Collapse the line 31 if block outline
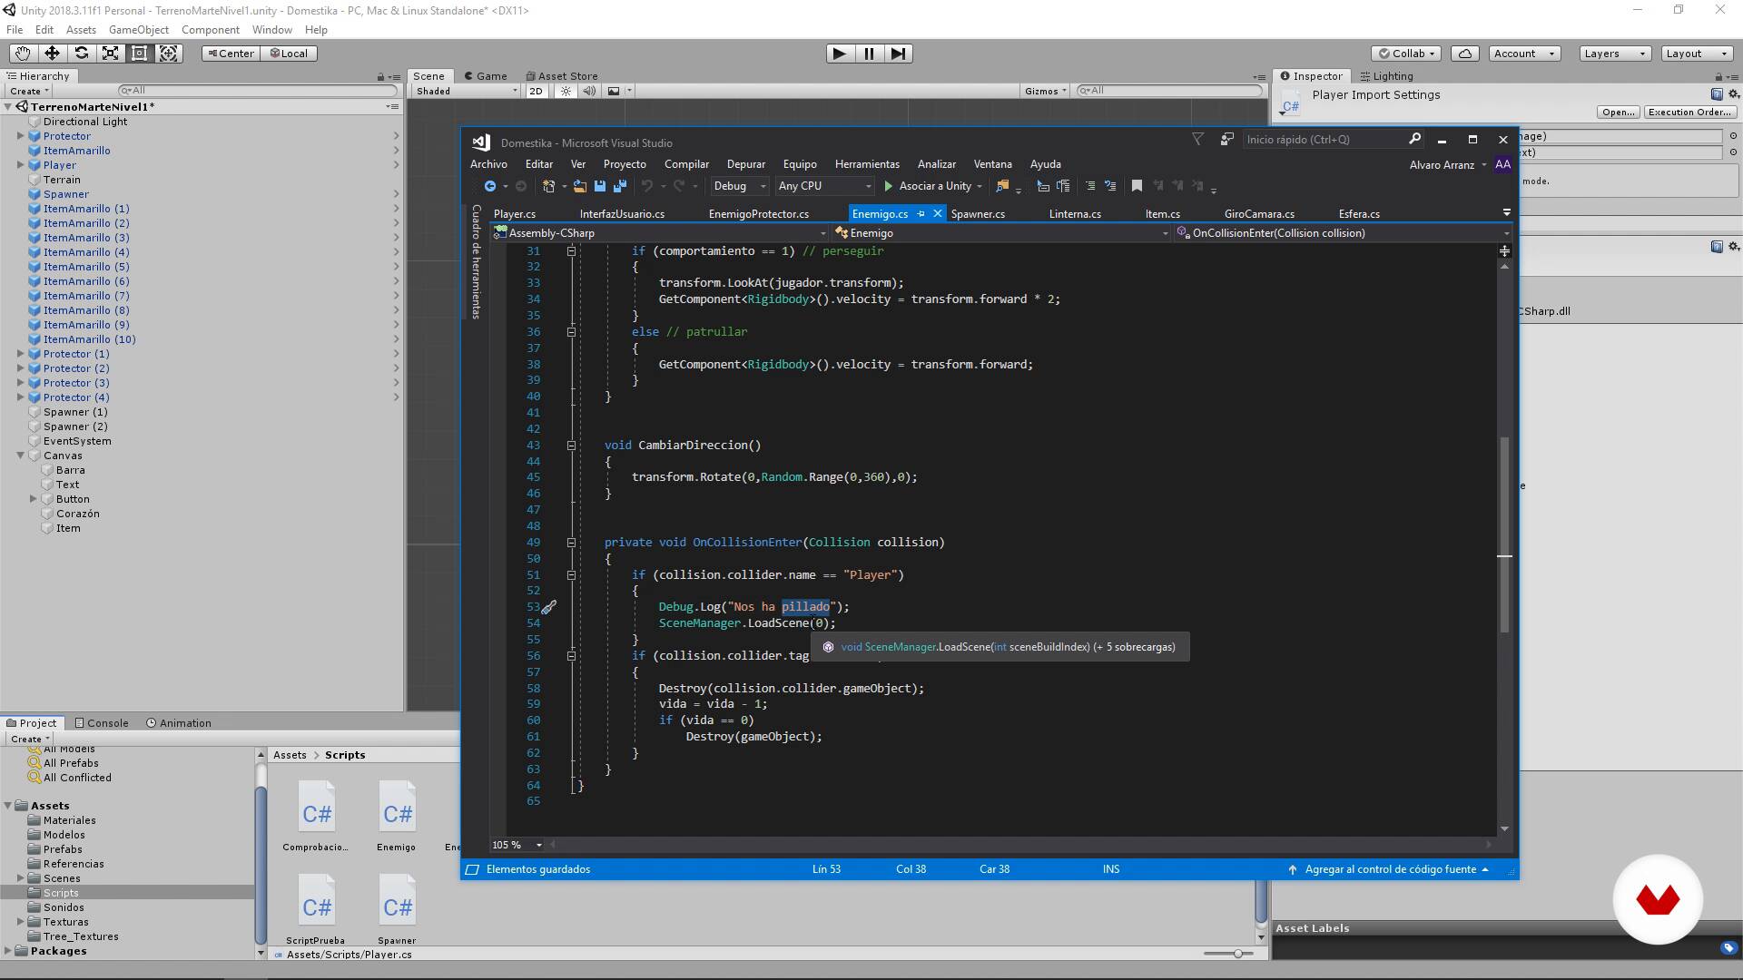This screenshot has height=980, width=1743. [x=571, y=251]
